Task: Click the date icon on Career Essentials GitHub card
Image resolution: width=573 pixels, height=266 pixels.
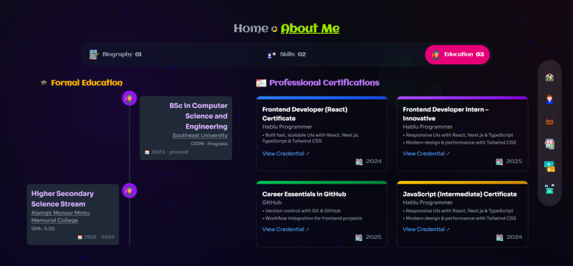Action: click(359, 237)
